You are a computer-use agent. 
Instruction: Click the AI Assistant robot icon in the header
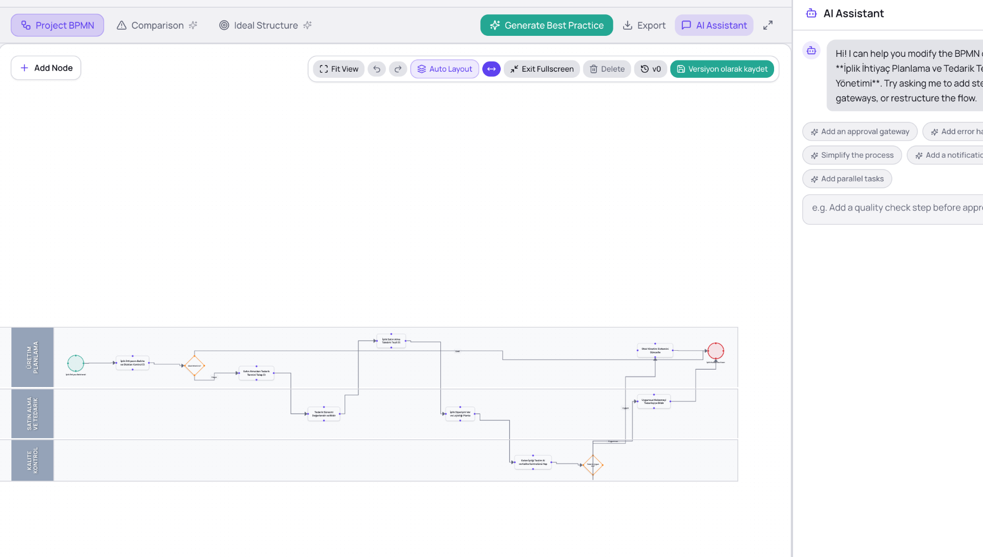point(811,13)
